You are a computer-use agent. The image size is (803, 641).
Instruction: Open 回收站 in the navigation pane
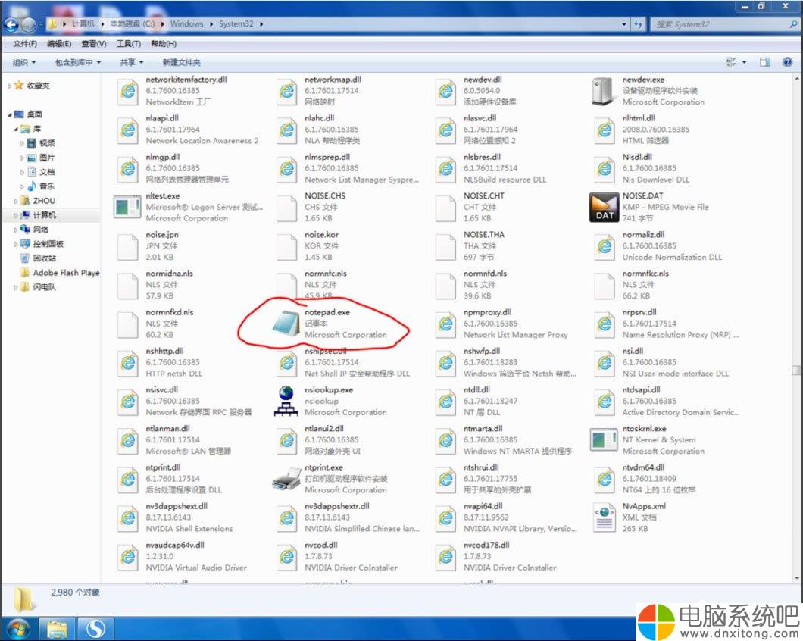tap(45, 258)
